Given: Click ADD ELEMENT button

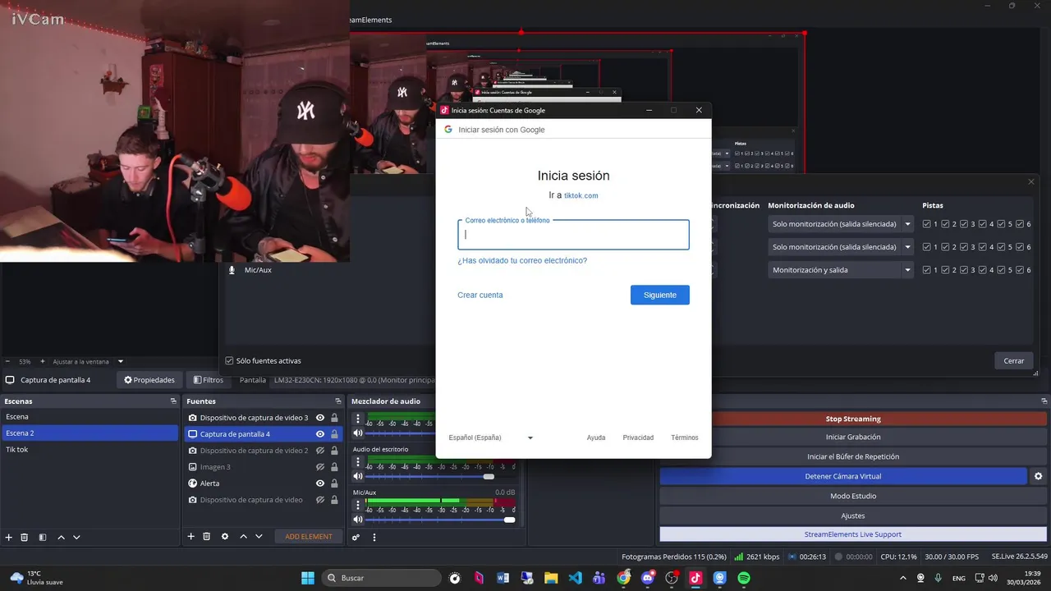Looking at the screenshot, I should pyautogui.click(x=309, y=537).
